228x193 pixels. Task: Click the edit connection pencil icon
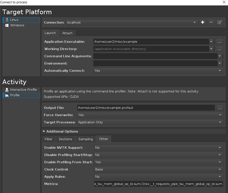(220, 23)
